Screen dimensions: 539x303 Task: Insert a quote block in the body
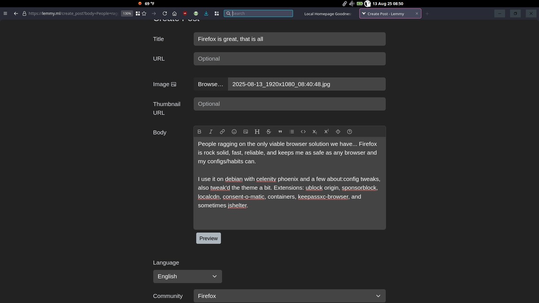(x=280, y=132)
